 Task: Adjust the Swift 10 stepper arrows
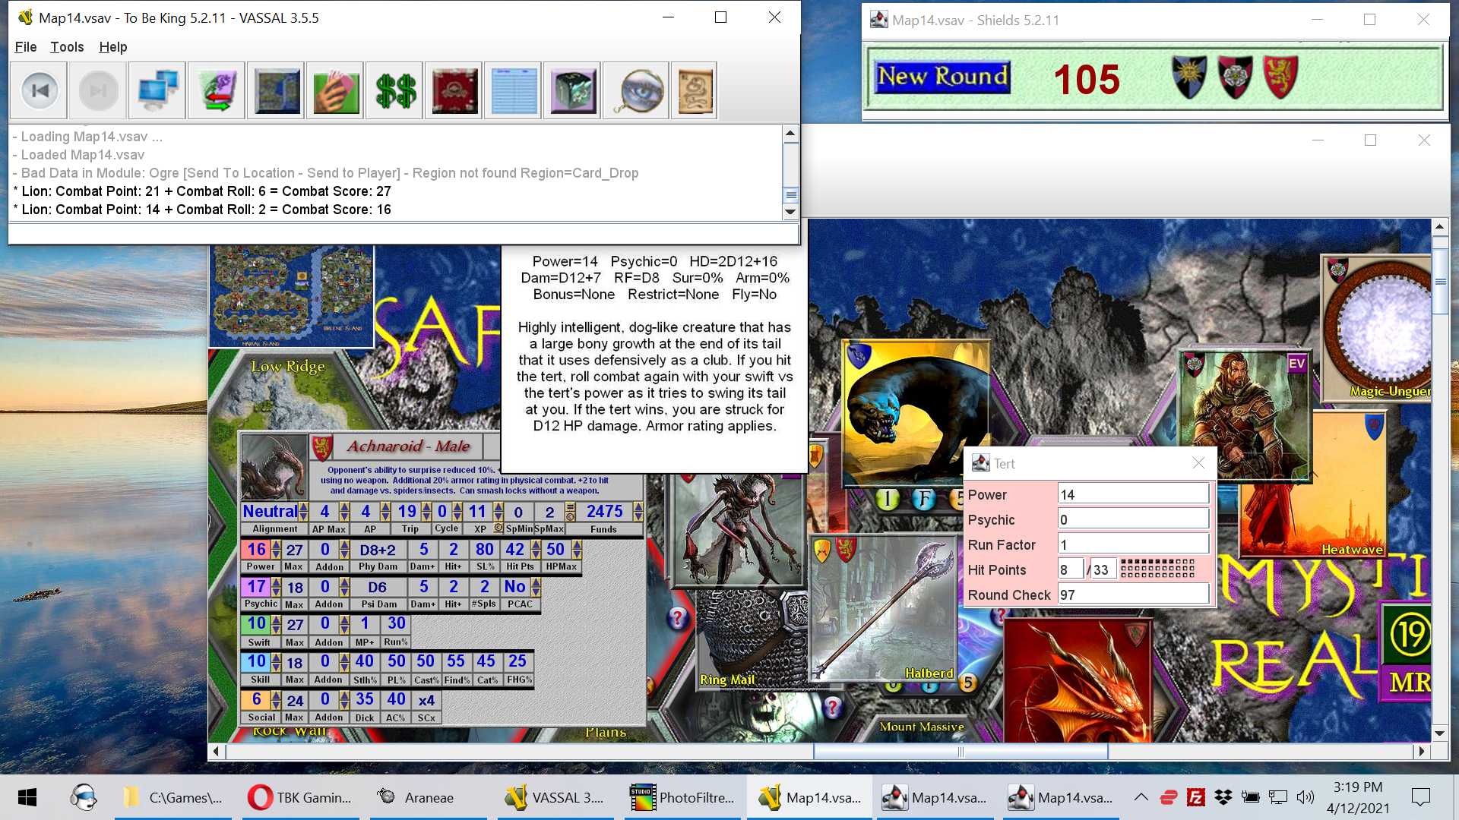tap(276, 624)
